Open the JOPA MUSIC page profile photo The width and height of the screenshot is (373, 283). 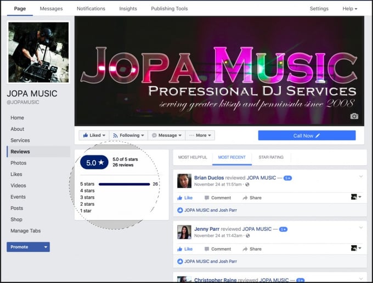[x=38, y=52]
